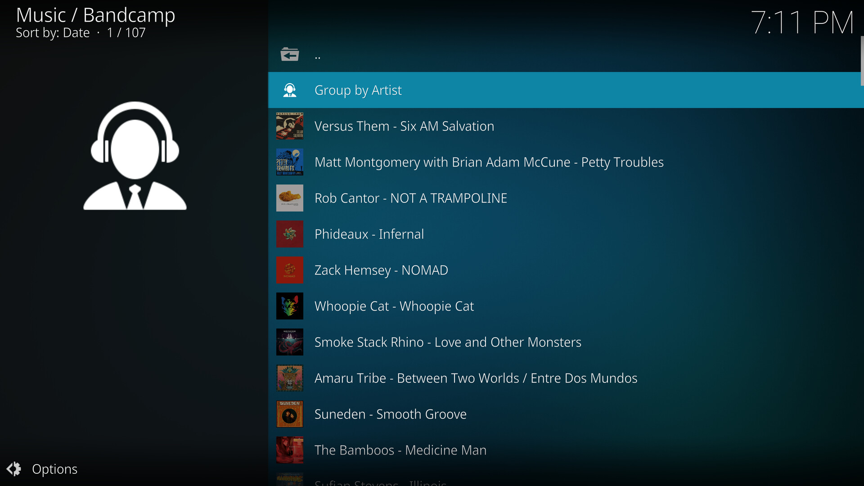Screen dimensions: 864x486
Task: Click the NOT A TRAMPOLINE cover art
Action: [x=289, y=198]
